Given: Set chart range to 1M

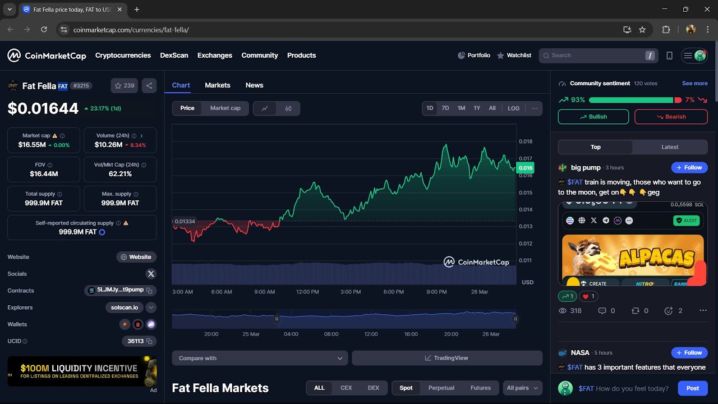Looking at the screenshot, I should (461, 108).
